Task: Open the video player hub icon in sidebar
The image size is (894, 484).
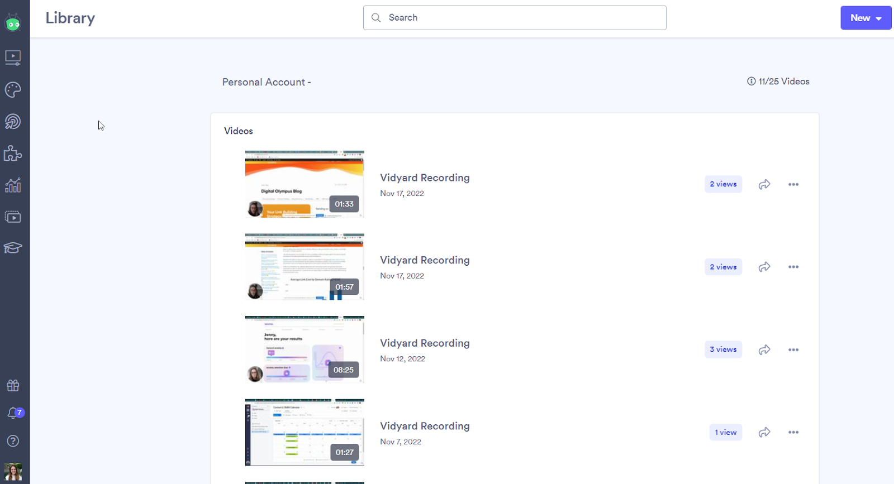Action: tap(13, 217)
